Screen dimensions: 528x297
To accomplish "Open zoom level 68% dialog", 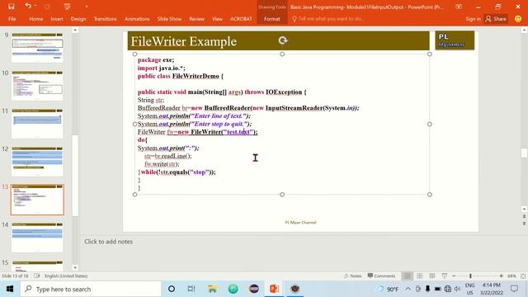I will pyautogui.click(x=511, y=276).
